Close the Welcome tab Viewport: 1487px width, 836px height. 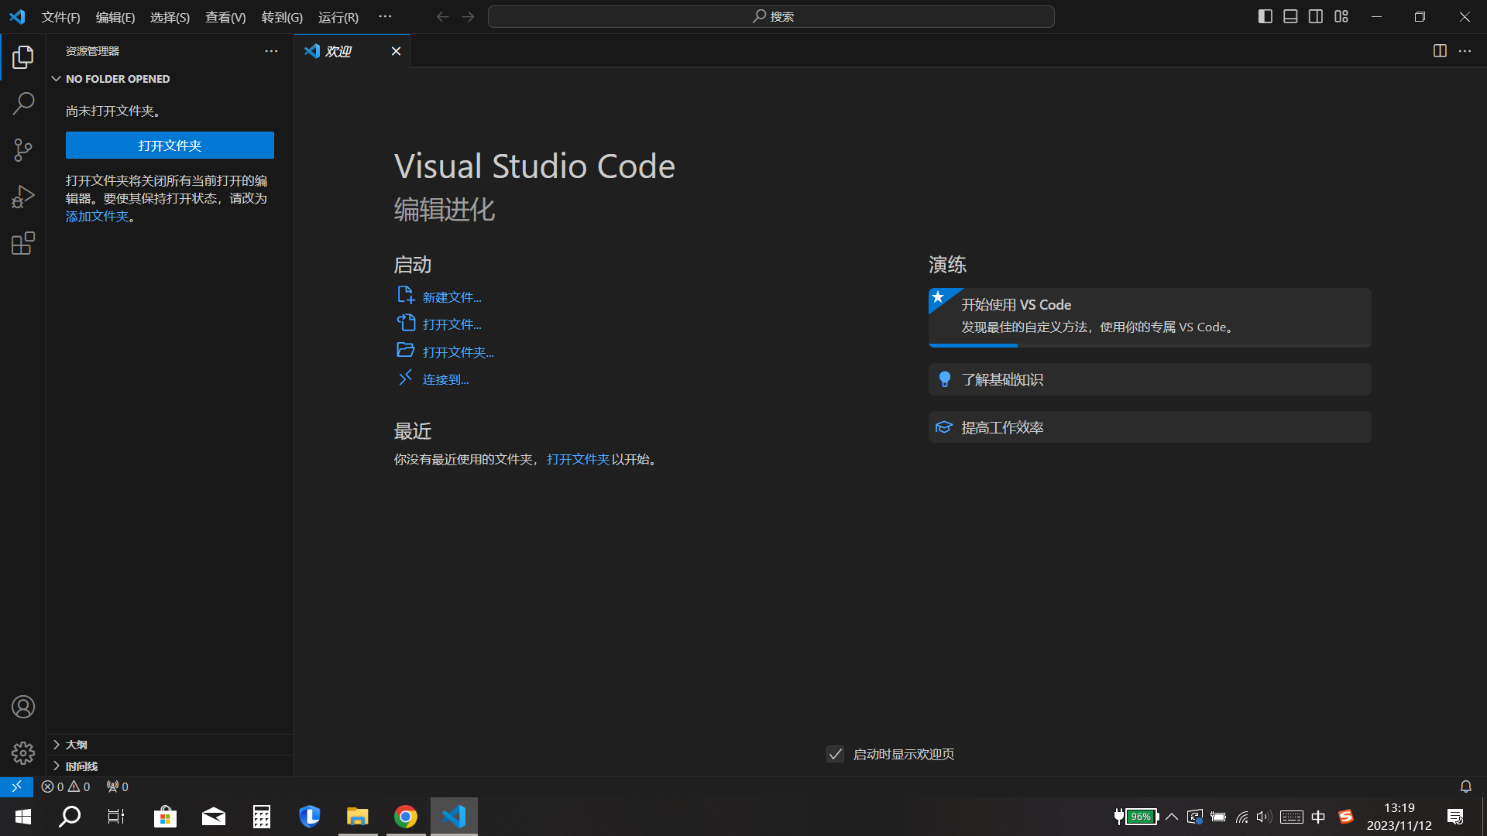(x=396, y=51)
